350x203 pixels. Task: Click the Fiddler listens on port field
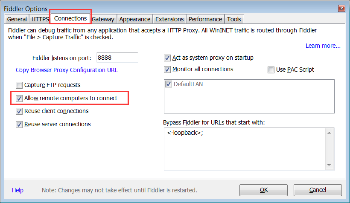pyautogui.click(x=117, y=58)
